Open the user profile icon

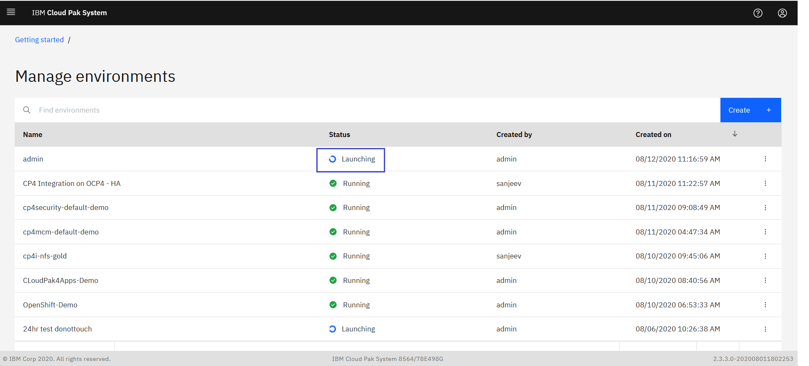pyautogui.click(x=782, y=13)
